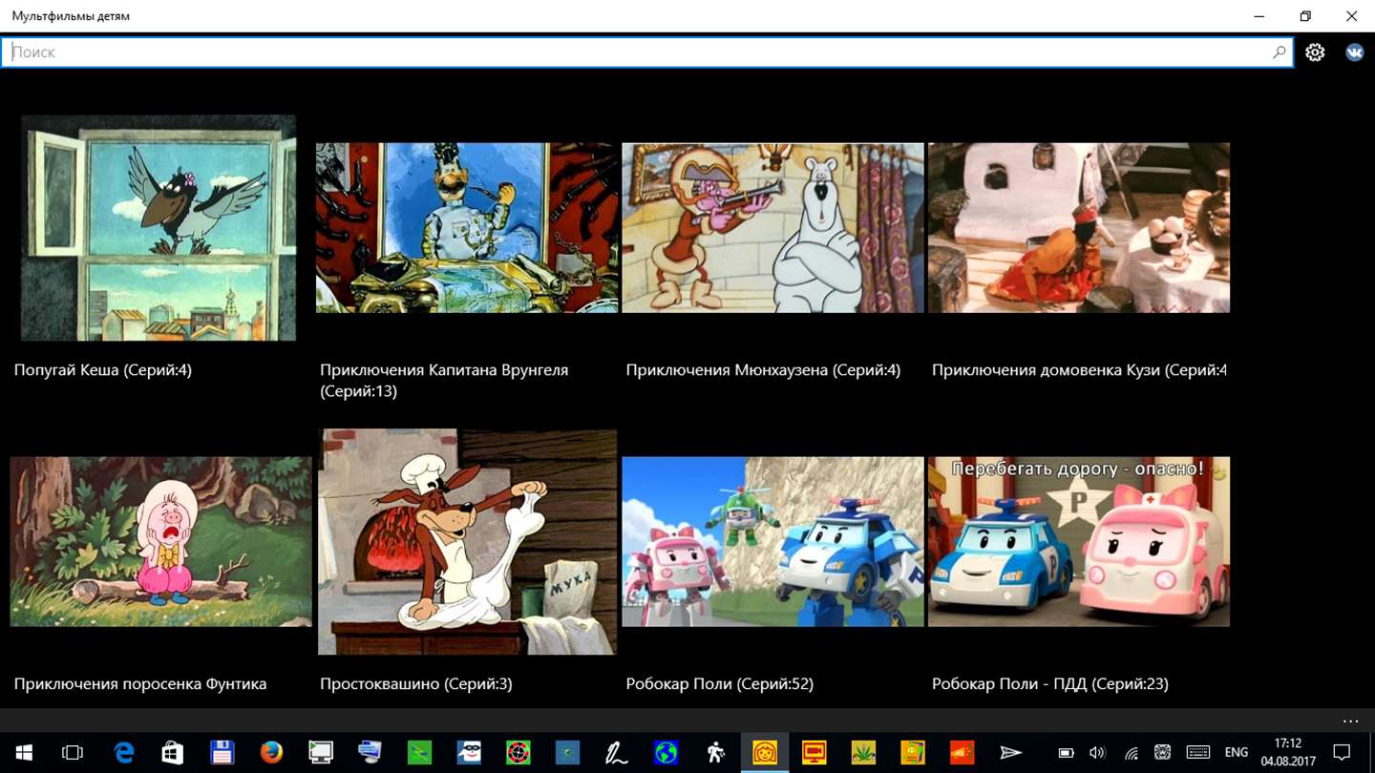Open the Робокар Поли - ПДД thumbnail
Screen dimensions: 1375x773
click(x=1079, y=541)
